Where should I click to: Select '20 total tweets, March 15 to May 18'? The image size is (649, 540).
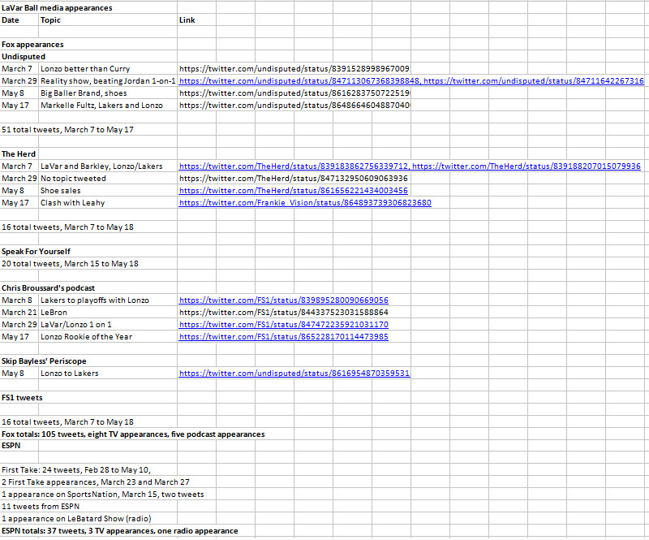[70, 264]
